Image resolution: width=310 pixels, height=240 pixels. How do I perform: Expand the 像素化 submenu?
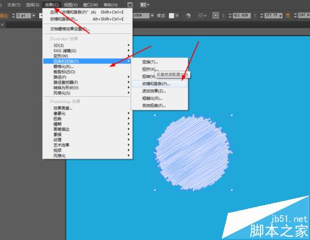tap(87, 113)
